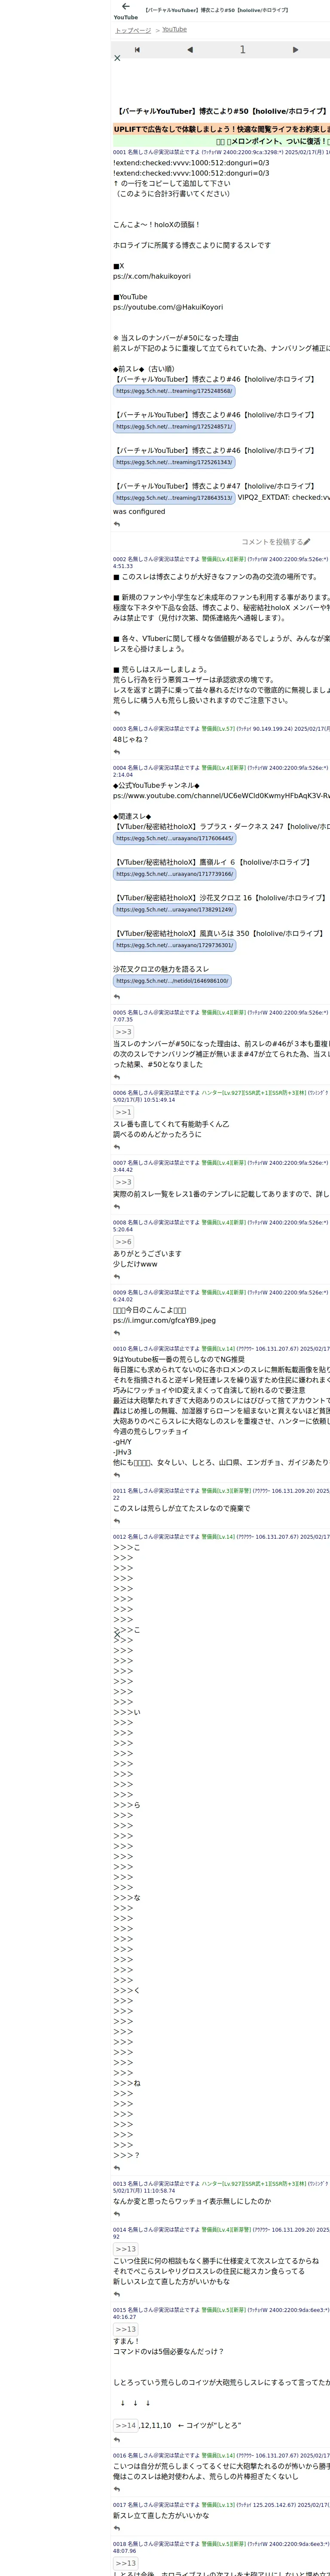The image size is (330, 2576).
Task: Open link egg.5ch.net treaming/1728643513/
Action: 174,498
